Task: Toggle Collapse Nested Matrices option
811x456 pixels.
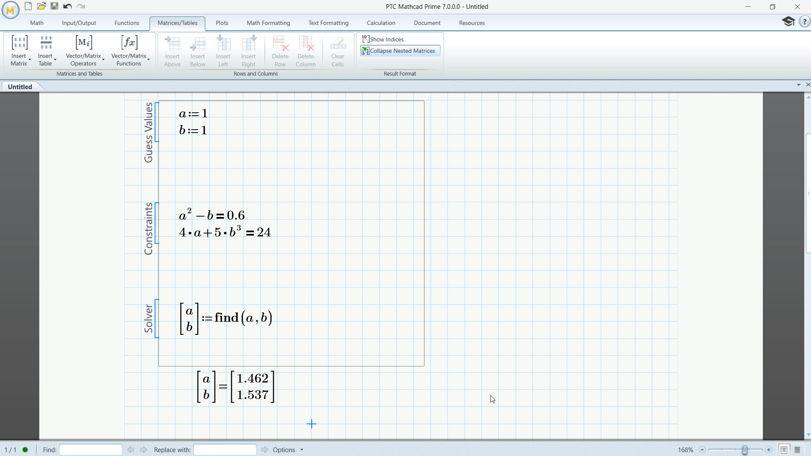Action: click(x=400, y=51)
